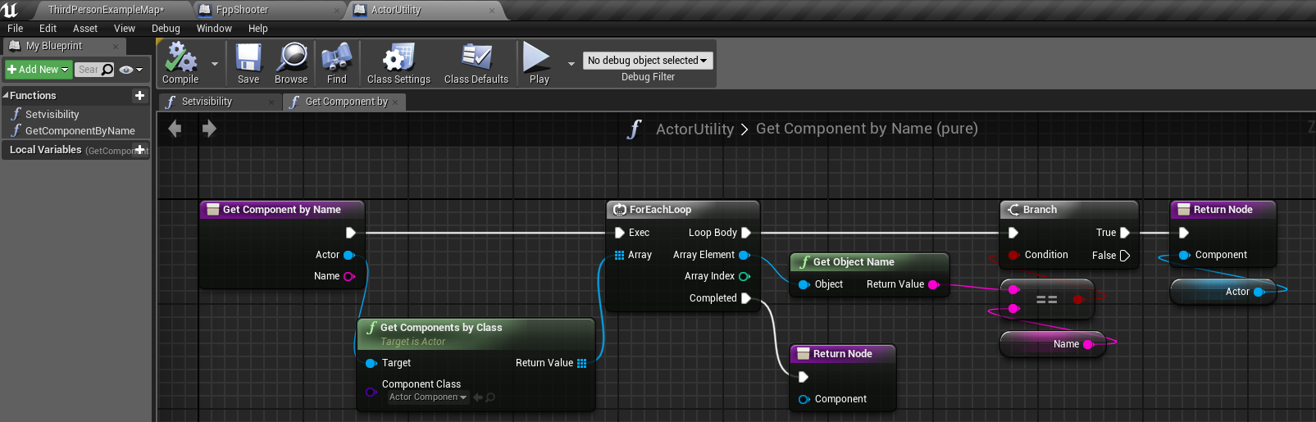Image resolution: width=1316 pixels, height=422 pixels.
Task: Open the eye view options dropdown
Action: (130, 70)
